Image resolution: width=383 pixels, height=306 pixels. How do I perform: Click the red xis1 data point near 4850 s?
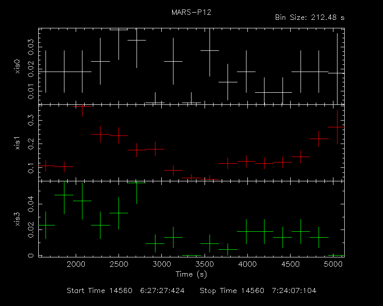pyautogui.click(x=319, y=139)
